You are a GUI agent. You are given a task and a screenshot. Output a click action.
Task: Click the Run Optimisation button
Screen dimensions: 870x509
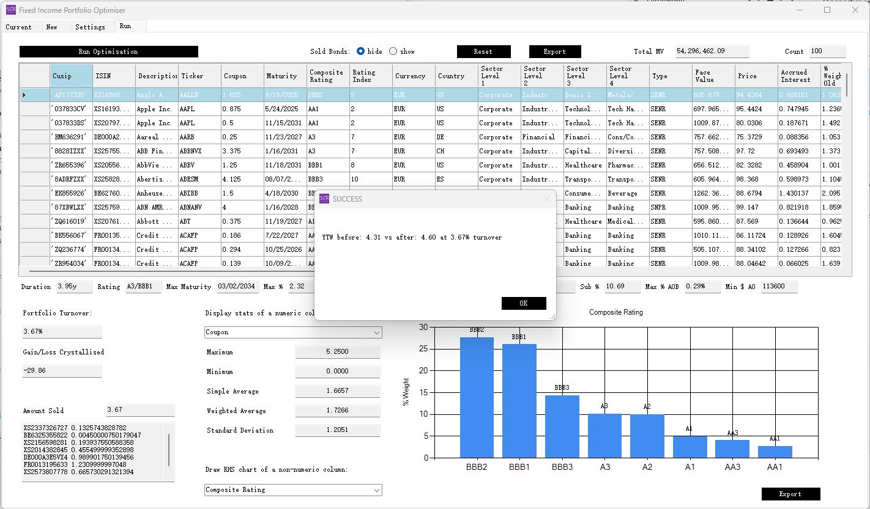click(108, 51)
